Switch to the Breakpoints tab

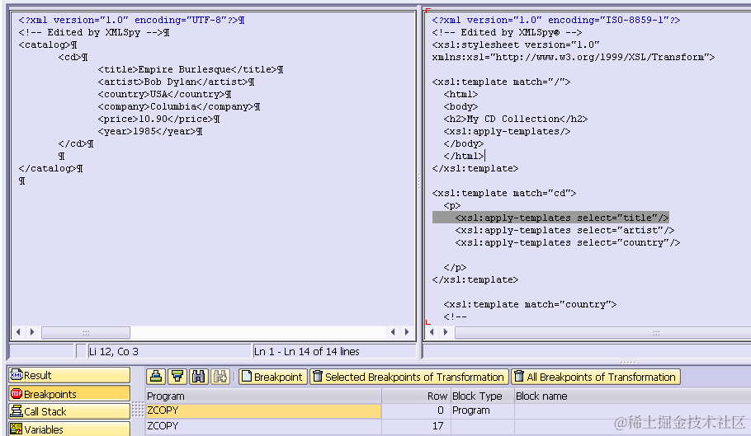(69, 393)
